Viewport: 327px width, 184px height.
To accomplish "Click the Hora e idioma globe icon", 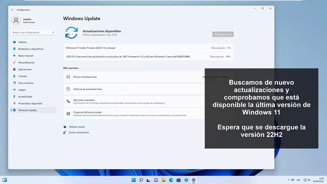I will (x=14, y=83).
